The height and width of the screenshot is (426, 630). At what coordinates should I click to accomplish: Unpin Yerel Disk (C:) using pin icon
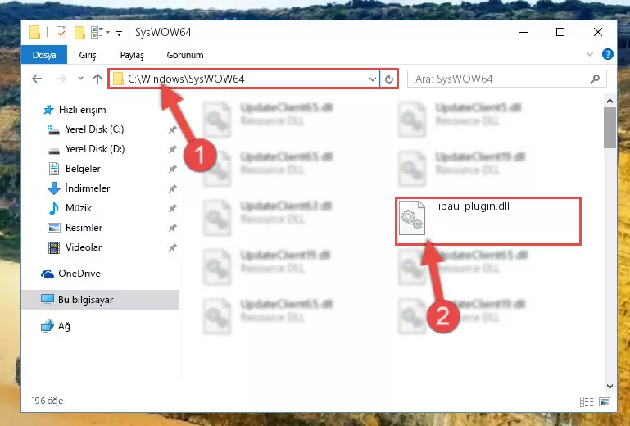[172, 129]
